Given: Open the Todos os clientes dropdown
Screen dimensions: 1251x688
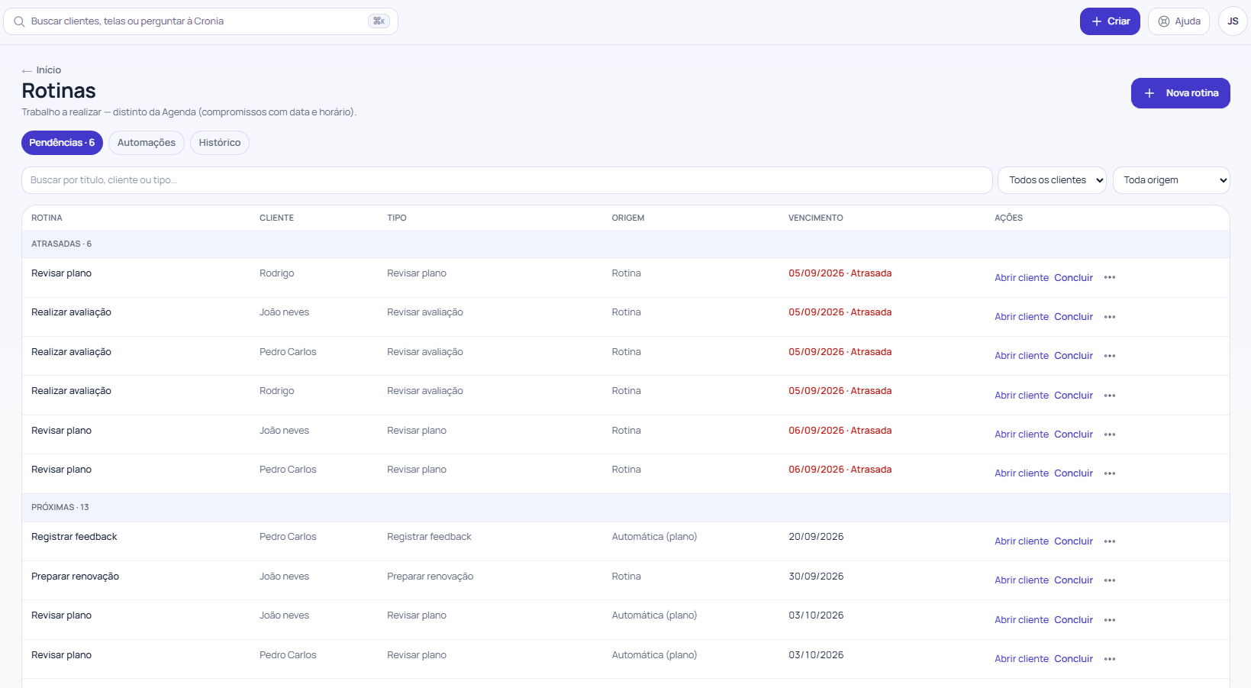Looking at the screenshot, I should click(x=1052, y=180).
